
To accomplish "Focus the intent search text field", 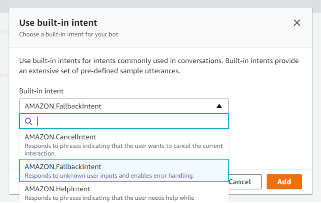I will (x=131, y=121).
